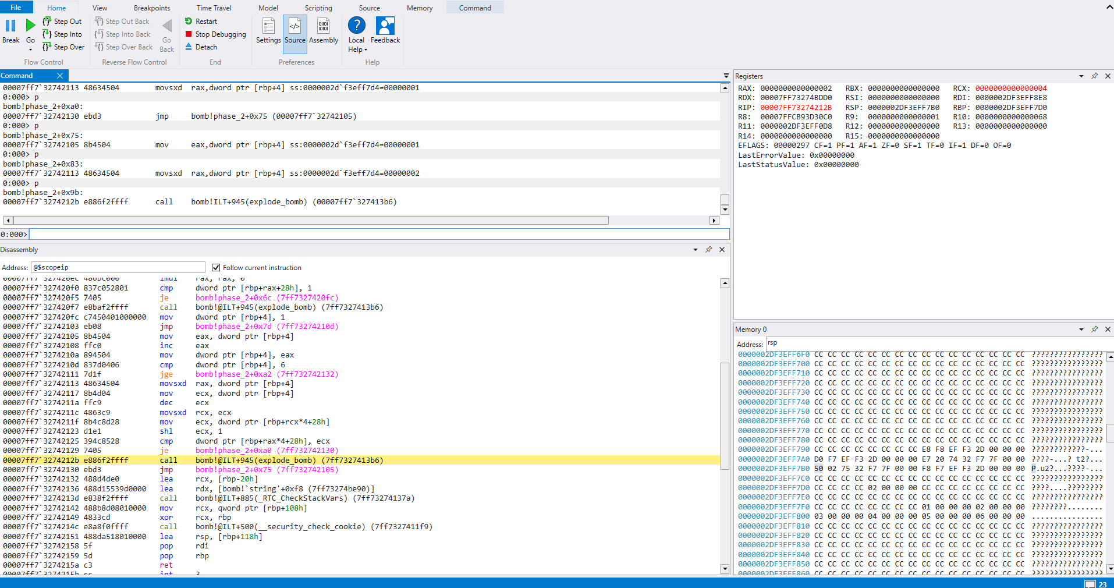The height and width of the screenshot is (588, 1114).
Task: Click the Restart debugging icon
Action: coord(189,22)
